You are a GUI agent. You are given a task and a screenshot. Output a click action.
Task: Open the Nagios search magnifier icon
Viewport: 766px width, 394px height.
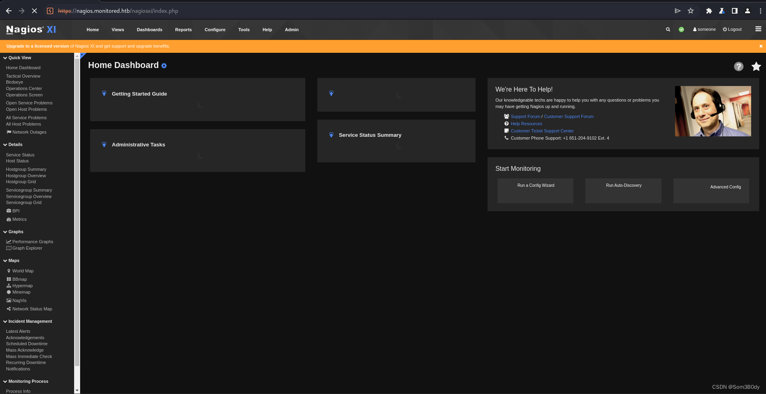(x=668, y=30)
